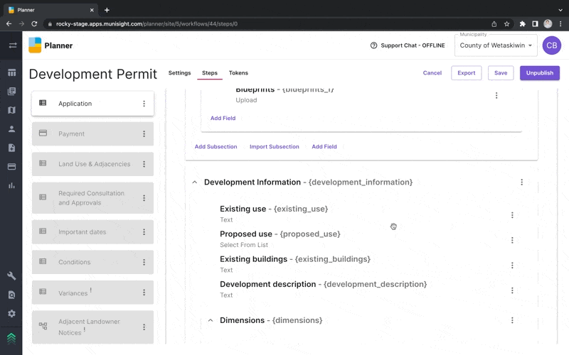The width and height of the screenshot is (569, 355).
Task: Open the Municipality dropdown
Action: click(x=496, y=45)
